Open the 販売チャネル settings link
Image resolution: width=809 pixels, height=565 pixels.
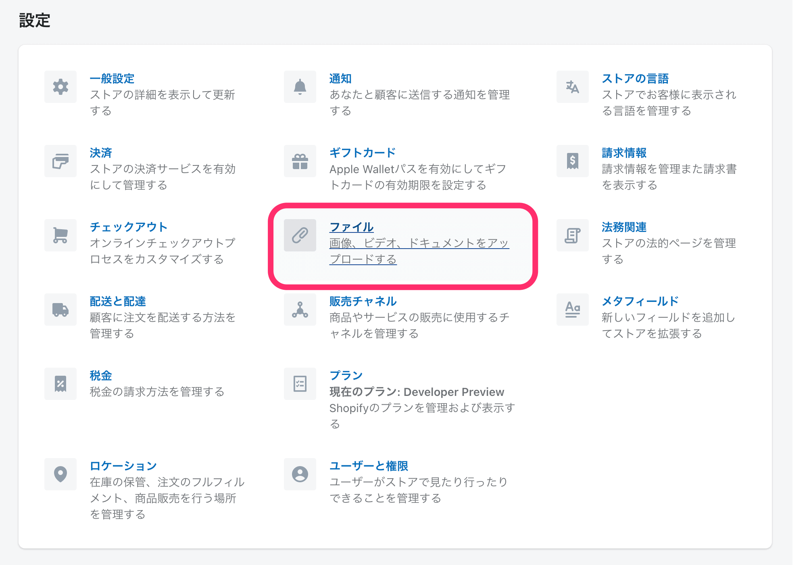click(363, 301)
